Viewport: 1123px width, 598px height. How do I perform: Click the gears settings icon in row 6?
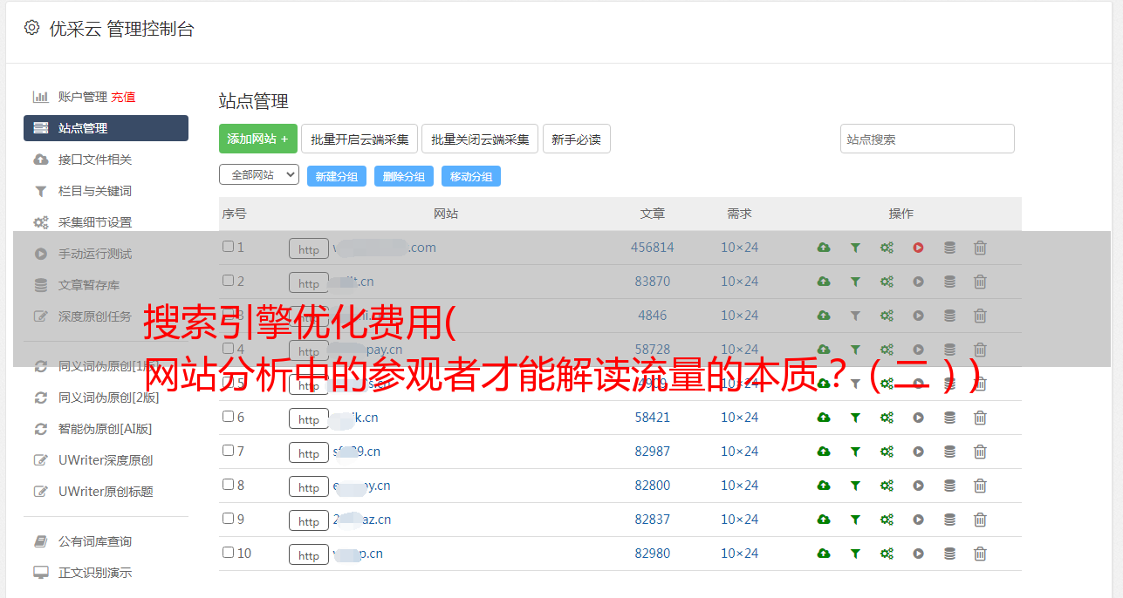point(887,418)
